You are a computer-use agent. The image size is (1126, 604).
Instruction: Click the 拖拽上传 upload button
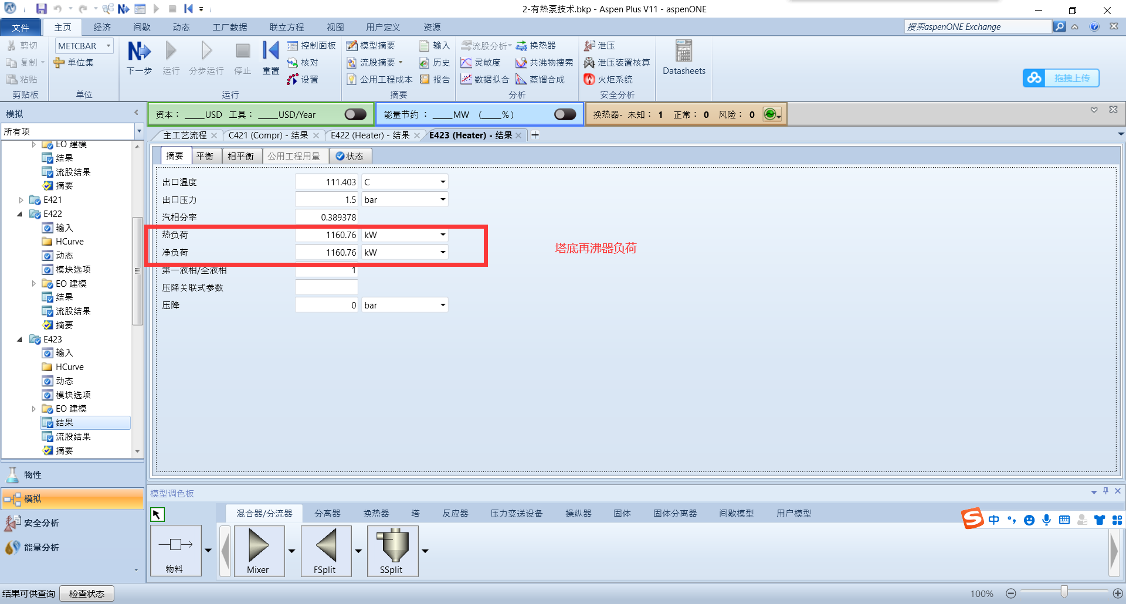tap(1061, 78)
